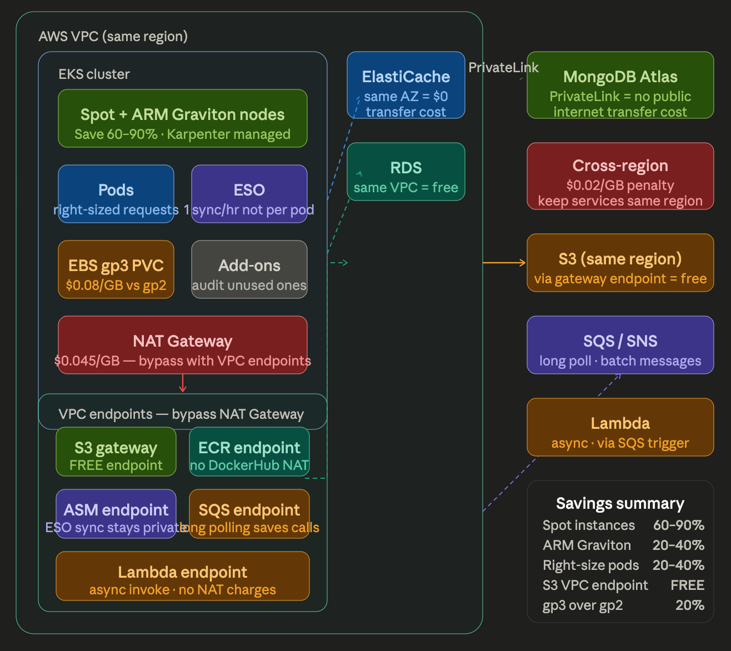Click '$0.045/GB — bypass with VPC endpoints' text
Image resolution: width=731 pixels, height=651 pixels.
[x=183, y=361]
